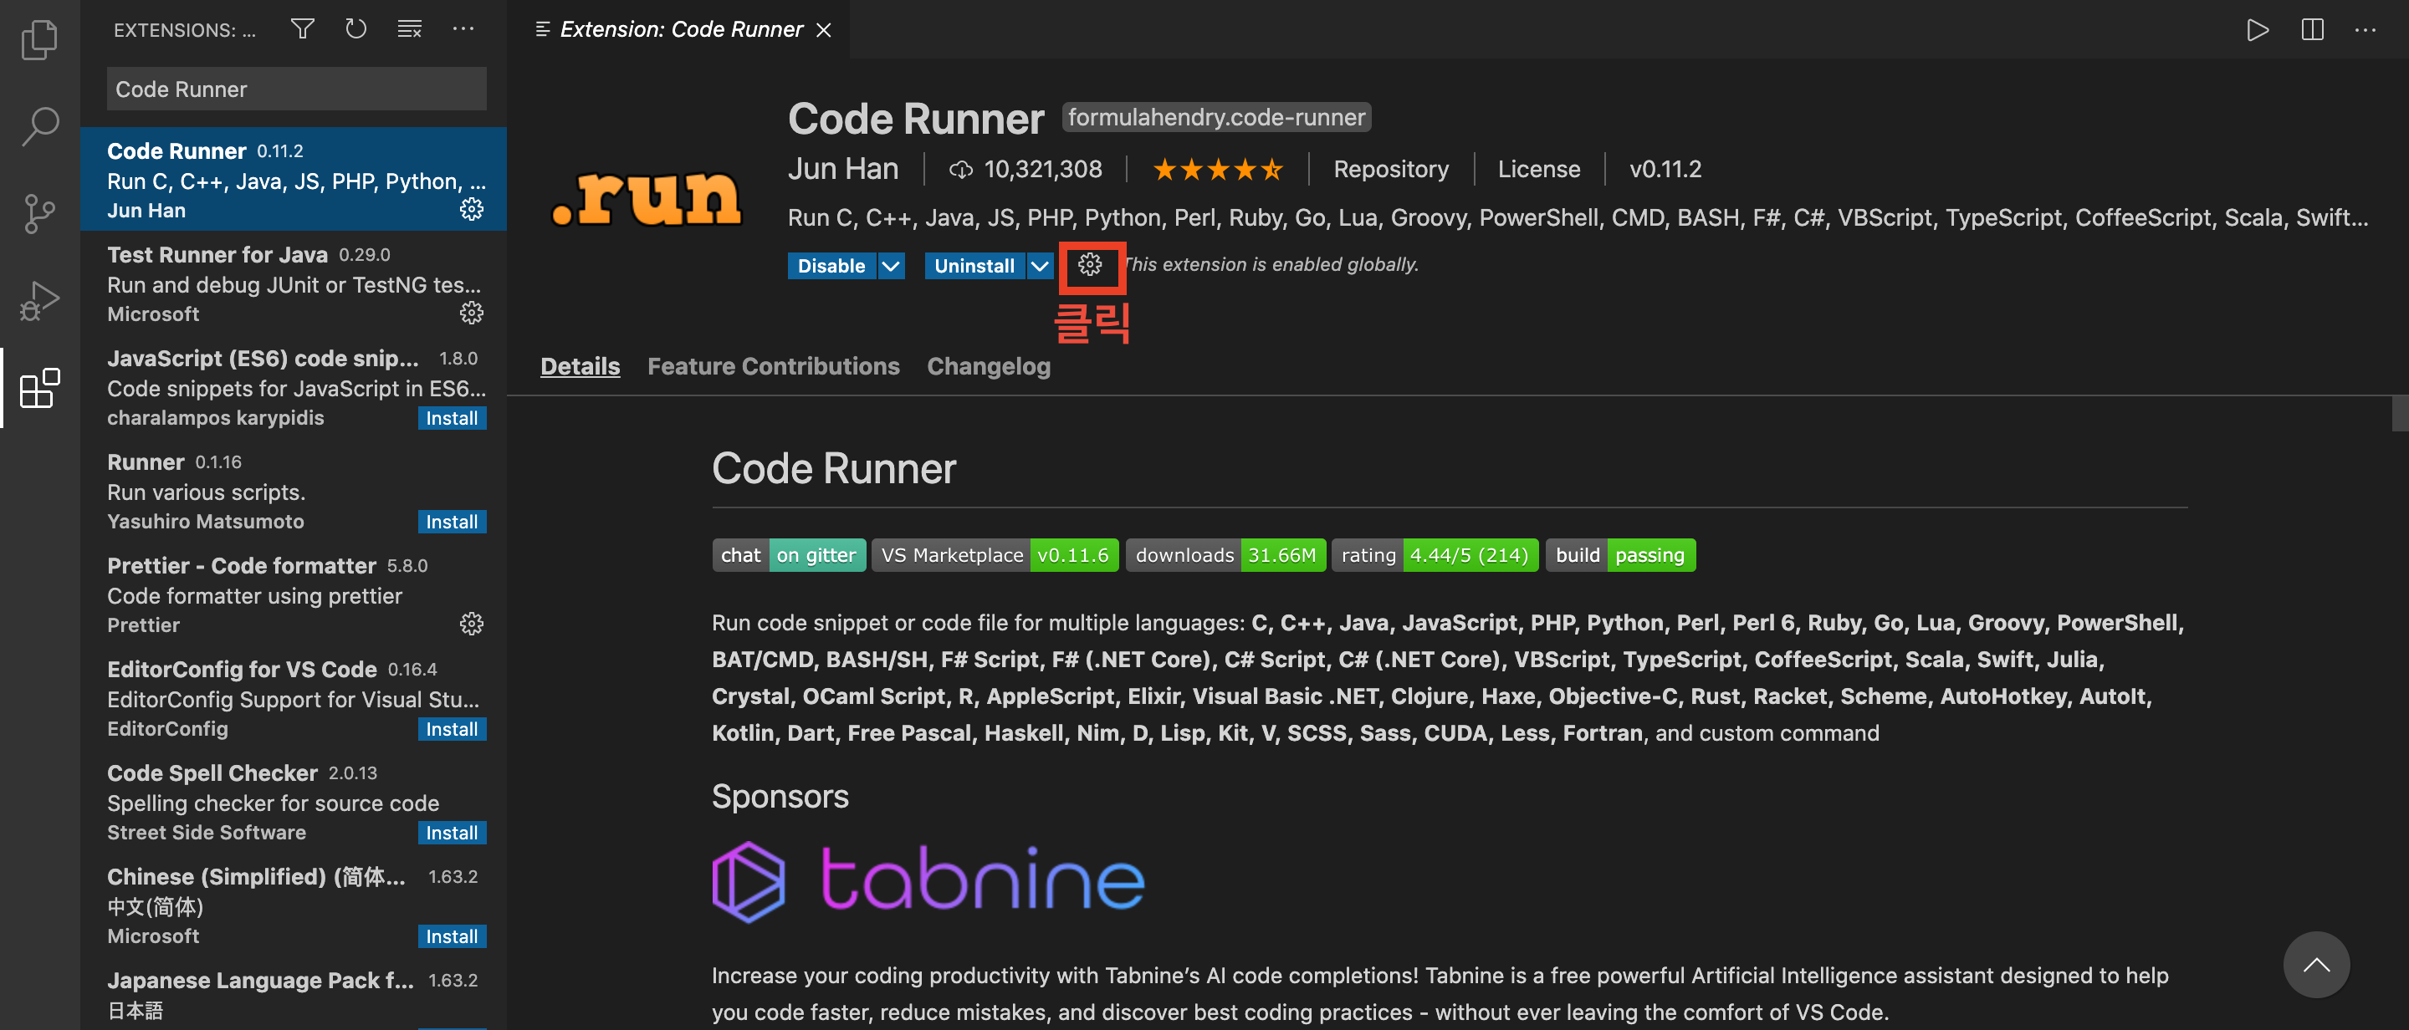Refresh the extensions list
Image resolution: width=2409 pixels, height=1030 pixels.
coord(355,29)
